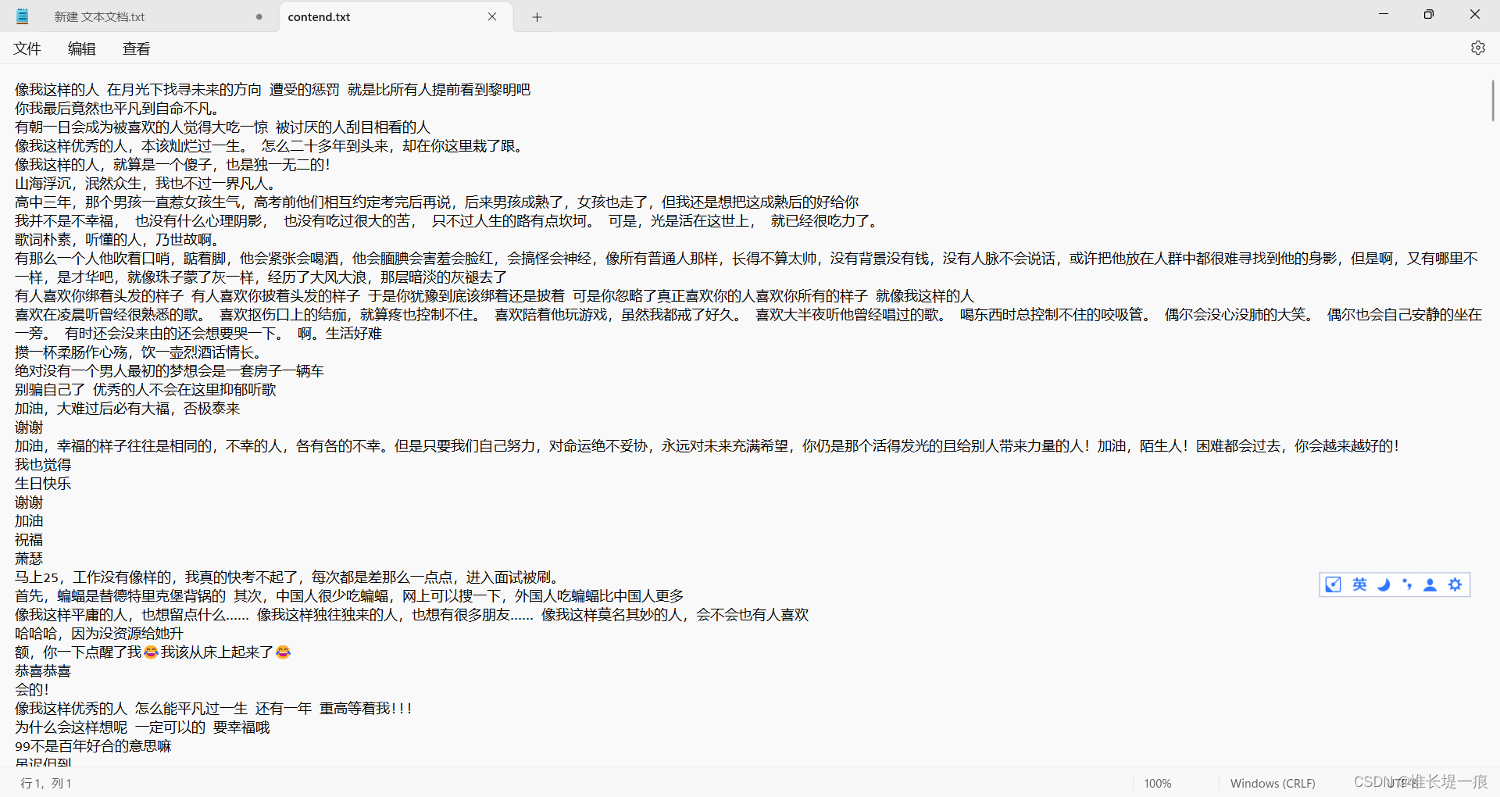Toggle IME punctuation mode icon

point(1407,584)
